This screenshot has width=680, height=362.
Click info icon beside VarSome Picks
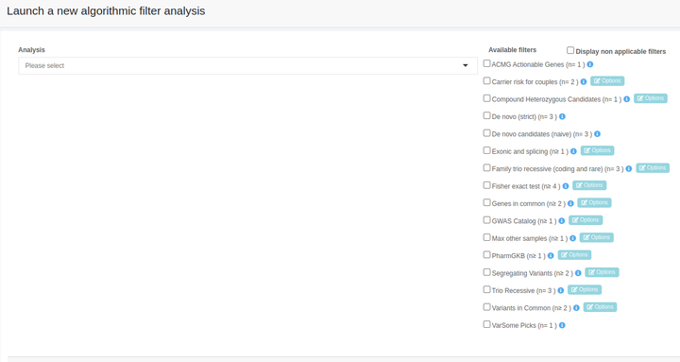coord(562,325)
